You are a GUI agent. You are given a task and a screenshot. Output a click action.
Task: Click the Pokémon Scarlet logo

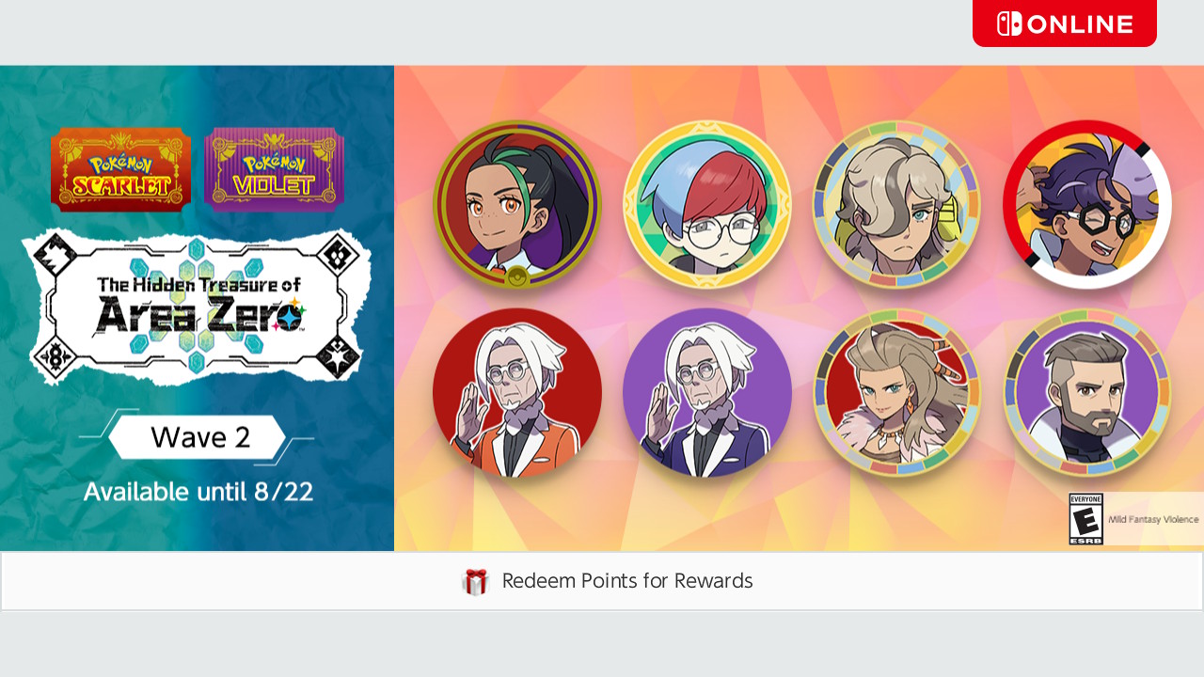120,169
